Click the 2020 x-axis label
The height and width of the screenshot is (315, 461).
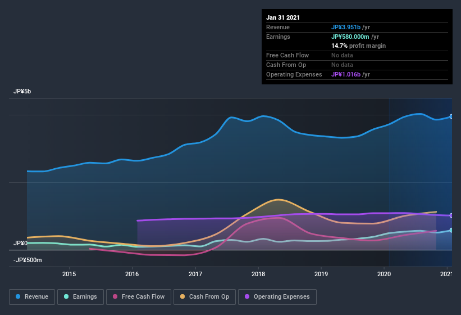click(x=384, y=274)
